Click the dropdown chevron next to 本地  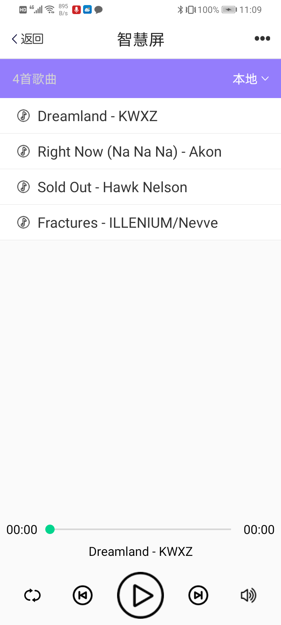coord(265,79)
